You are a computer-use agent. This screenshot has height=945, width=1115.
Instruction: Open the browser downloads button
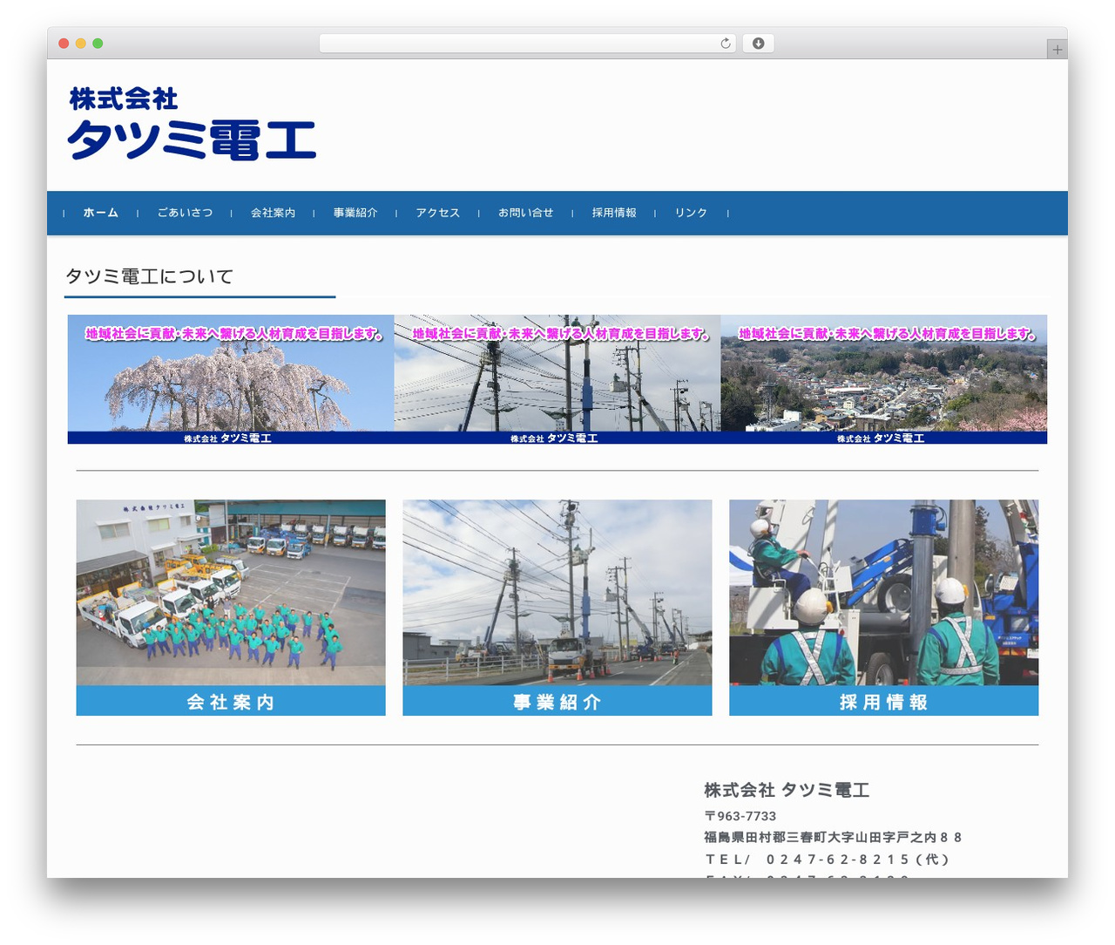(x=758, y=44)
